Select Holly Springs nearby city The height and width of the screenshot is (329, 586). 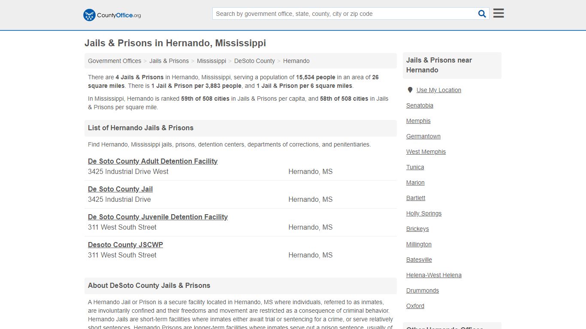424,213
